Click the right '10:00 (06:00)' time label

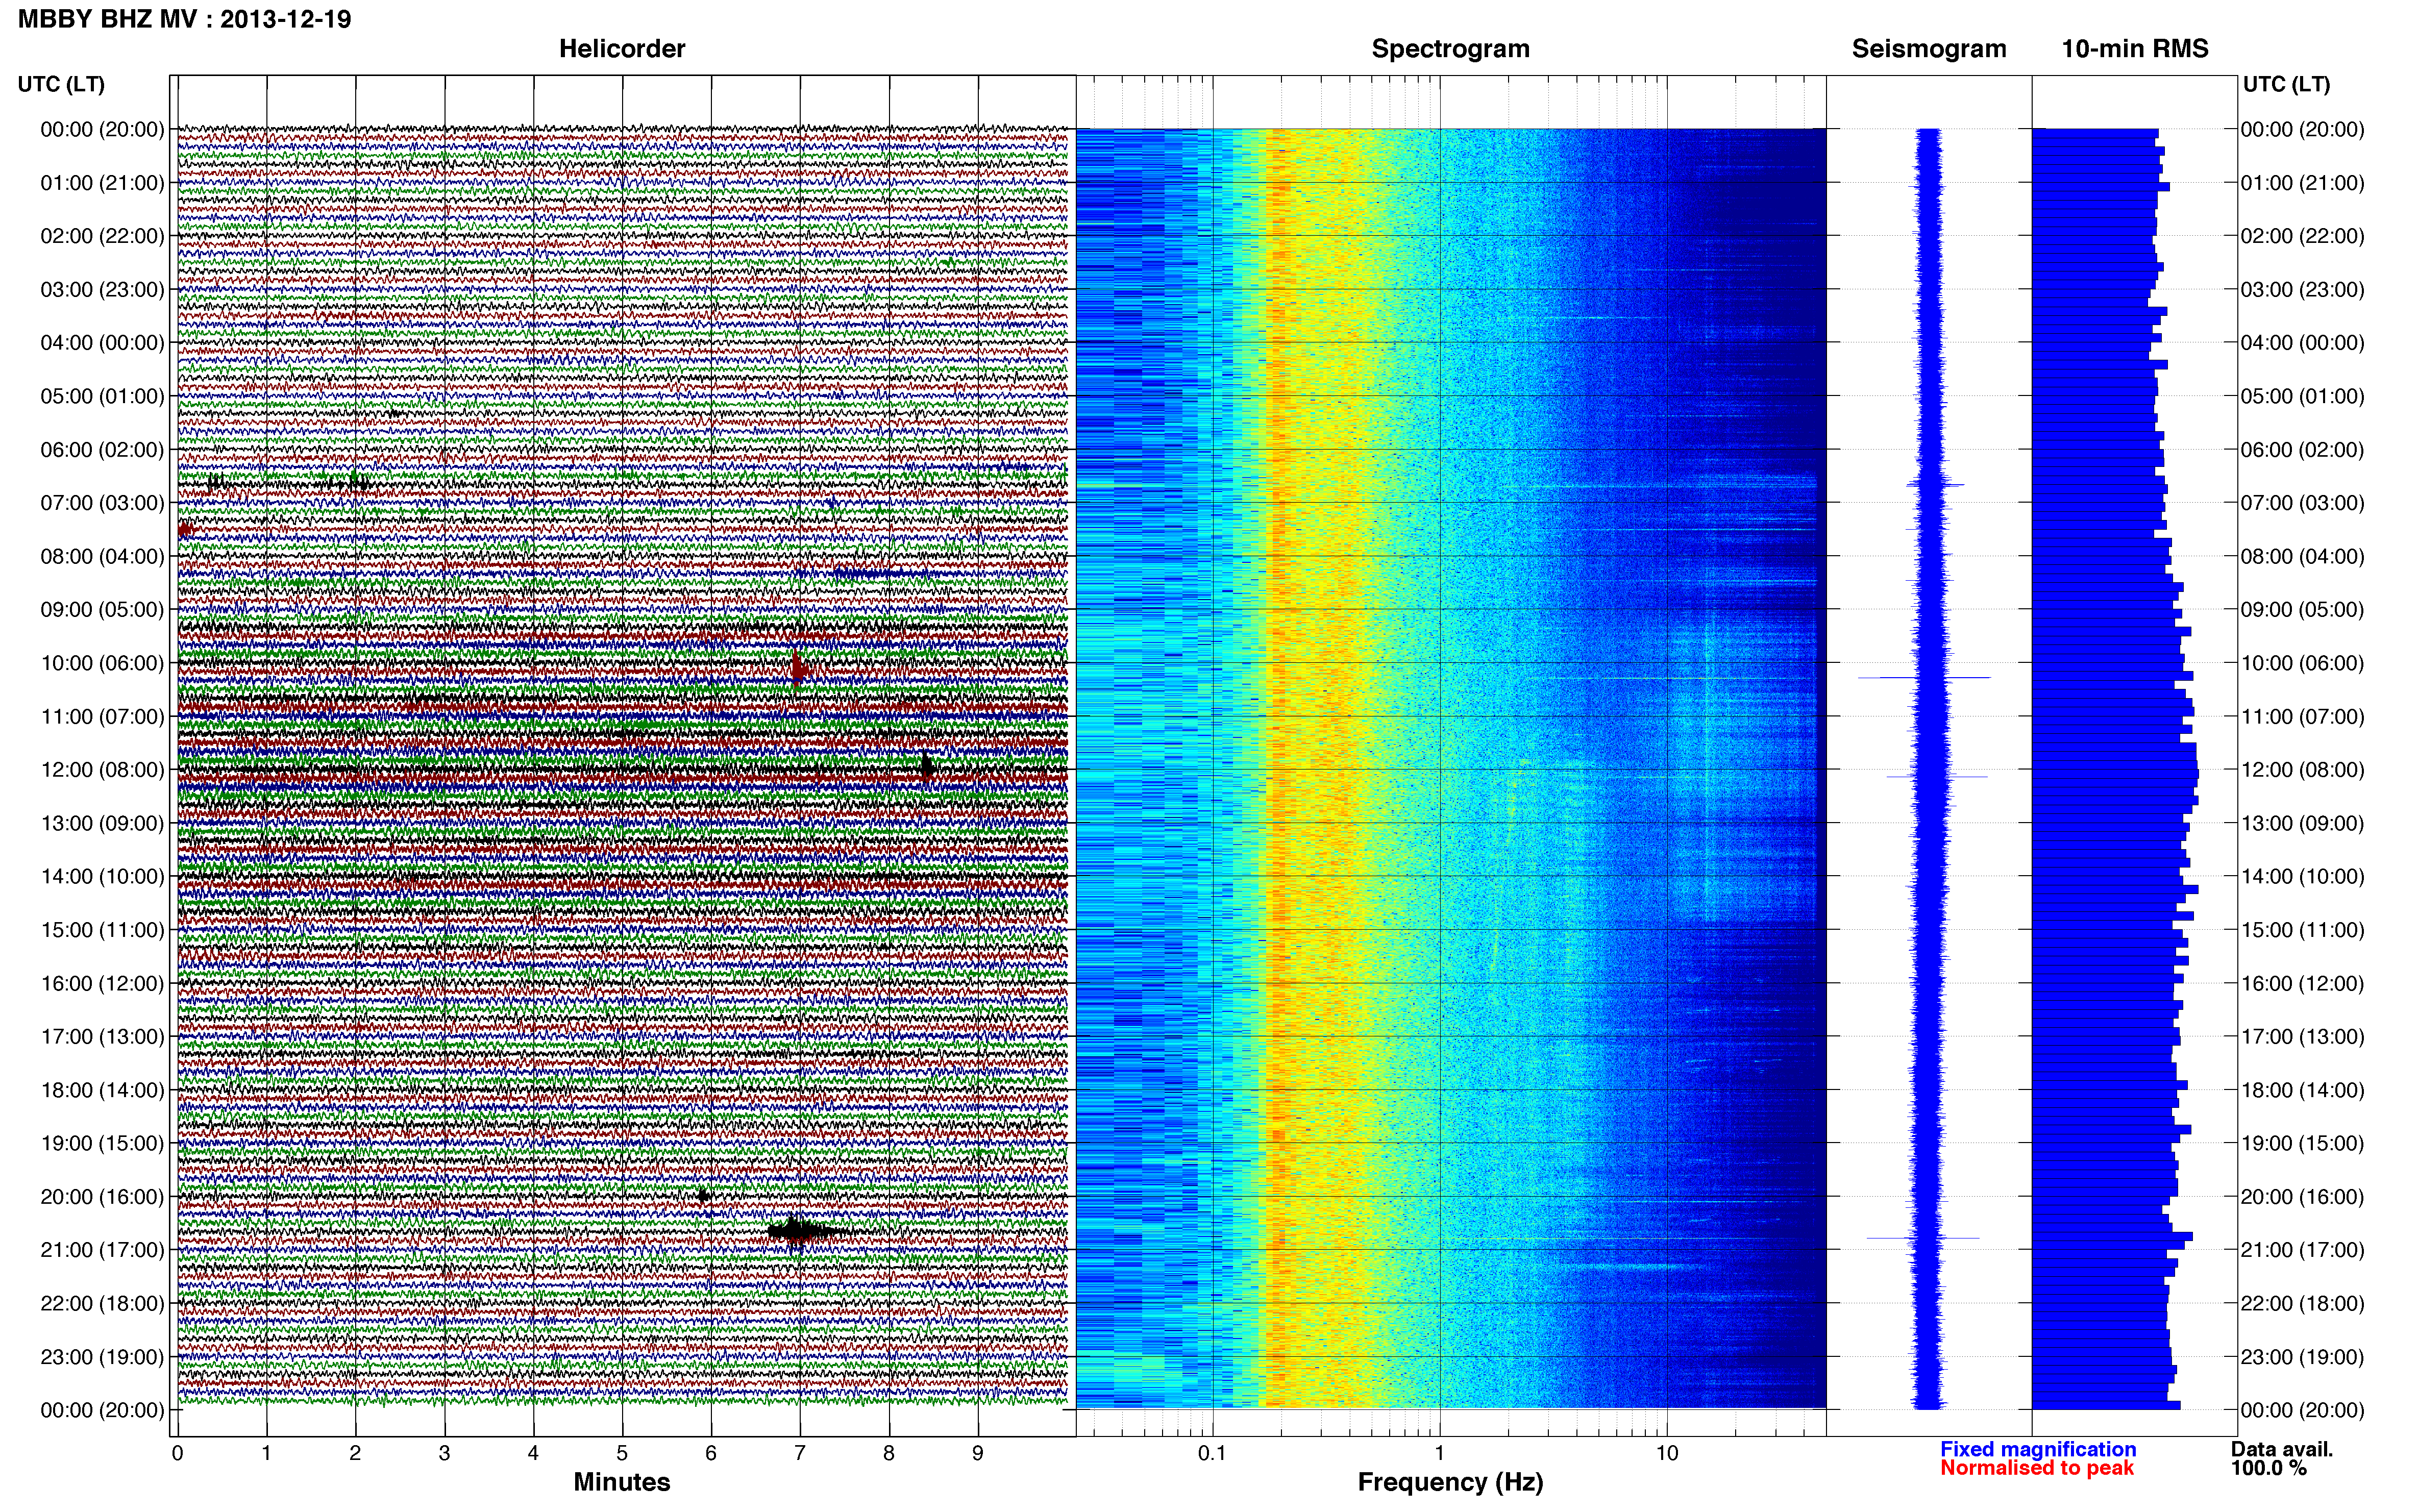tap(2302, 663)
